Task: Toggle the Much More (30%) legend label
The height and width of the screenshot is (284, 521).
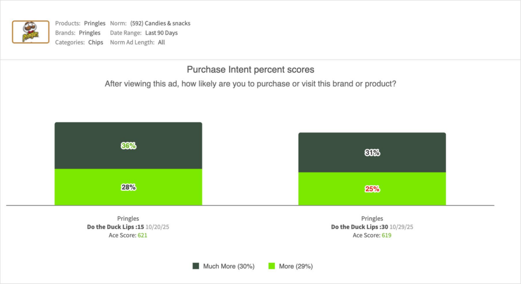Action: 228,266
